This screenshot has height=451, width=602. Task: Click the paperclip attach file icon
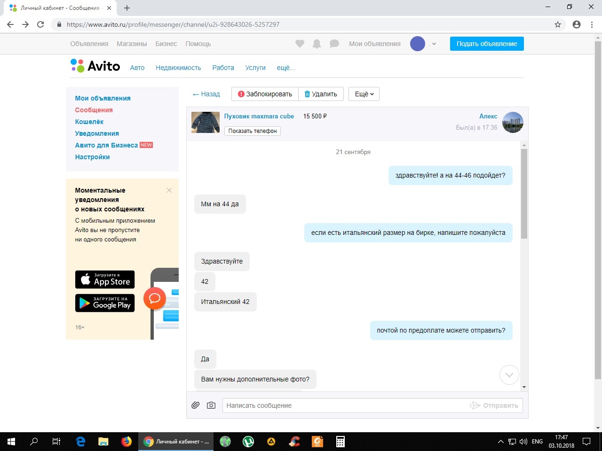point(196,405)
